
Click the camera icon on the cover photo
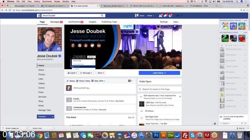point(178,65)
